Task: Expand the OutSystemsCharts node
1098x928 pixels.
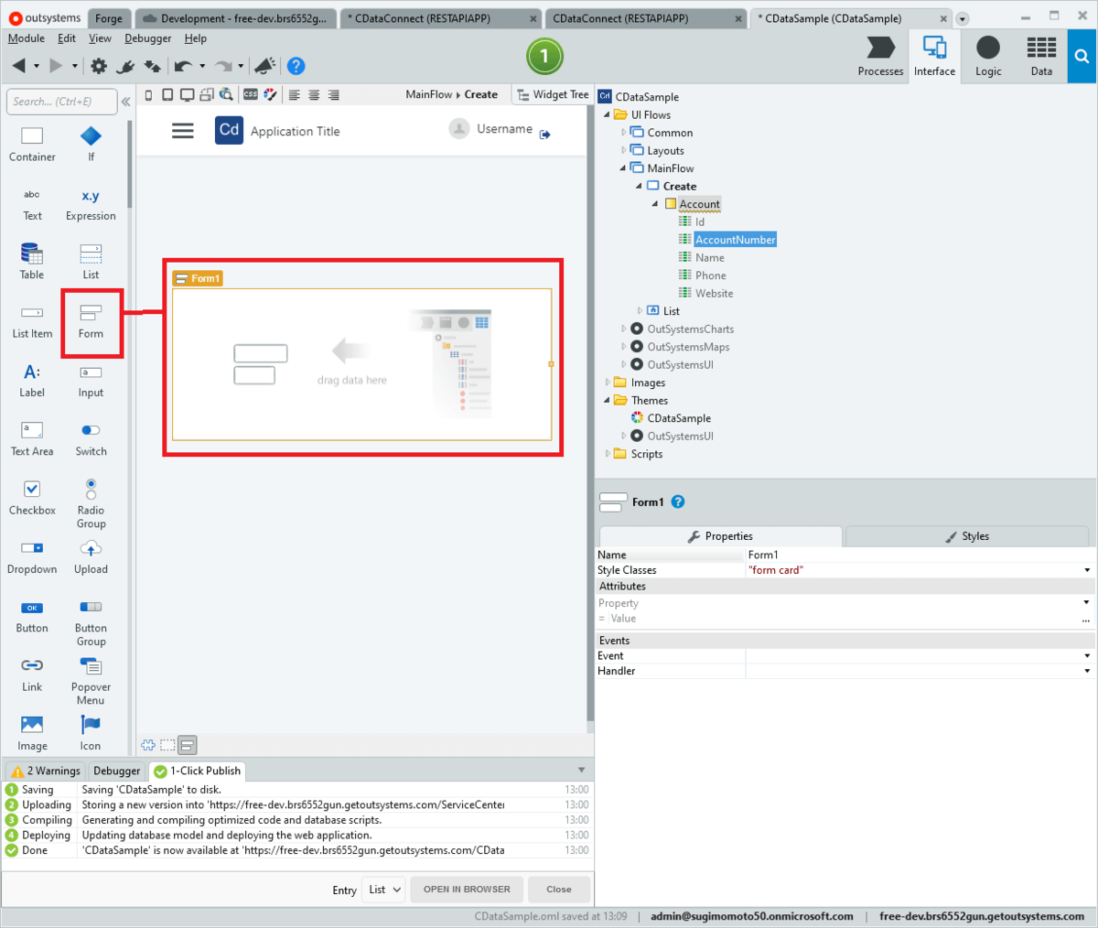Action: [624, 329]
